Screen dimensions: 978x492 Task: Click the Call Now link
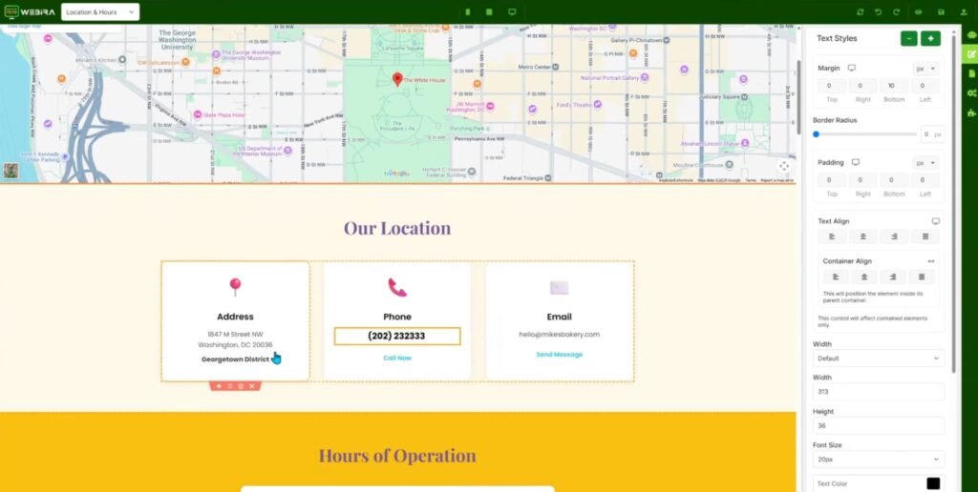pyautogui.click(x=397, y=358)
